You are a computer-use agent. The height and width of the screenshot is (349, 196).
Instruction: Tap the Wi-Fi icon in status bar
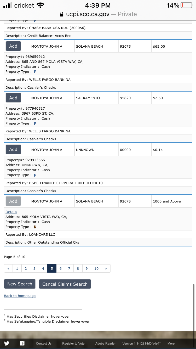click(40, 5)
